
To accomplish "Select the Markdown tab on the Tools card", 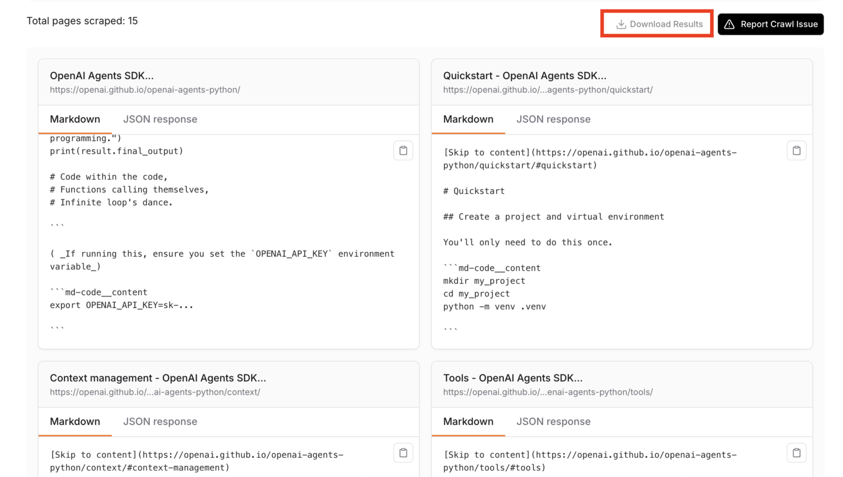I will [x=468, y=422].
